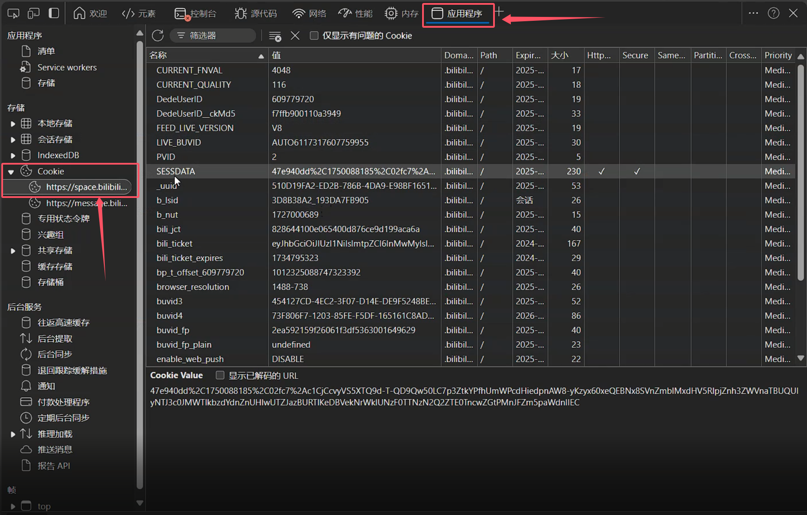Screen dimensions: 807x515
Task: Collapse the Cookie tree node
Action: click(11, 172)
